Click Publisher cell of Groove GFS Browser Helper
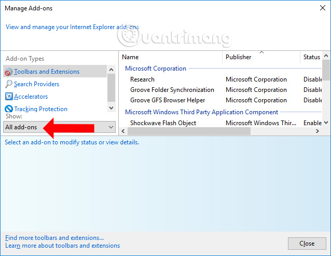Viewport: 331px width, 256px height. [x=256, y=100]
